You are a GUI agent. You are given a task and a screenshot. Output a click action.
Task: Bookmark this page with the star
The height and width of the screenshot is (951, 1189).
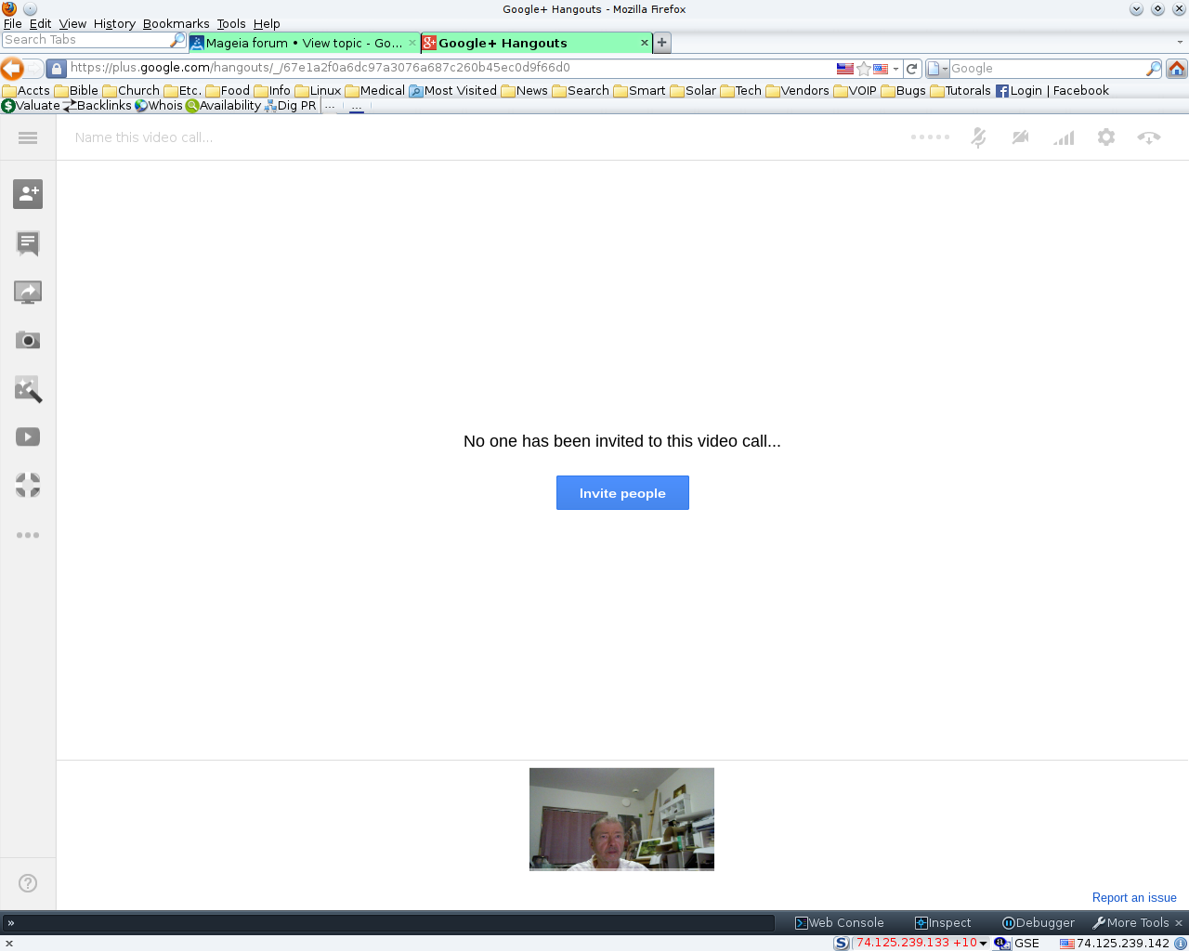[x=864, y=69]
